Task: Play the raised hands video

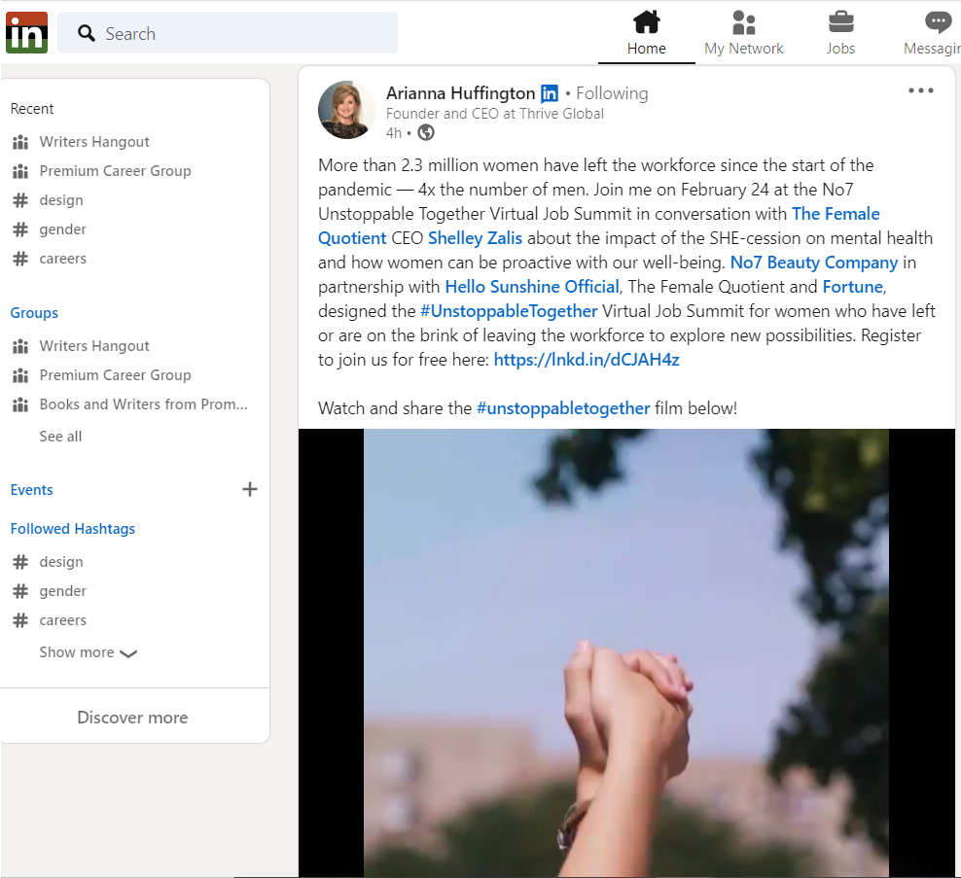Action: [626, 653]
